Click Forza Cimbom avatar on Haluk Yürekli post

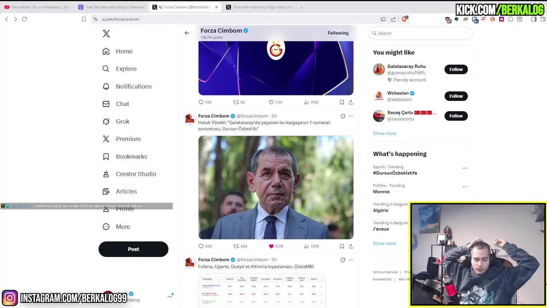pos(190,119)
